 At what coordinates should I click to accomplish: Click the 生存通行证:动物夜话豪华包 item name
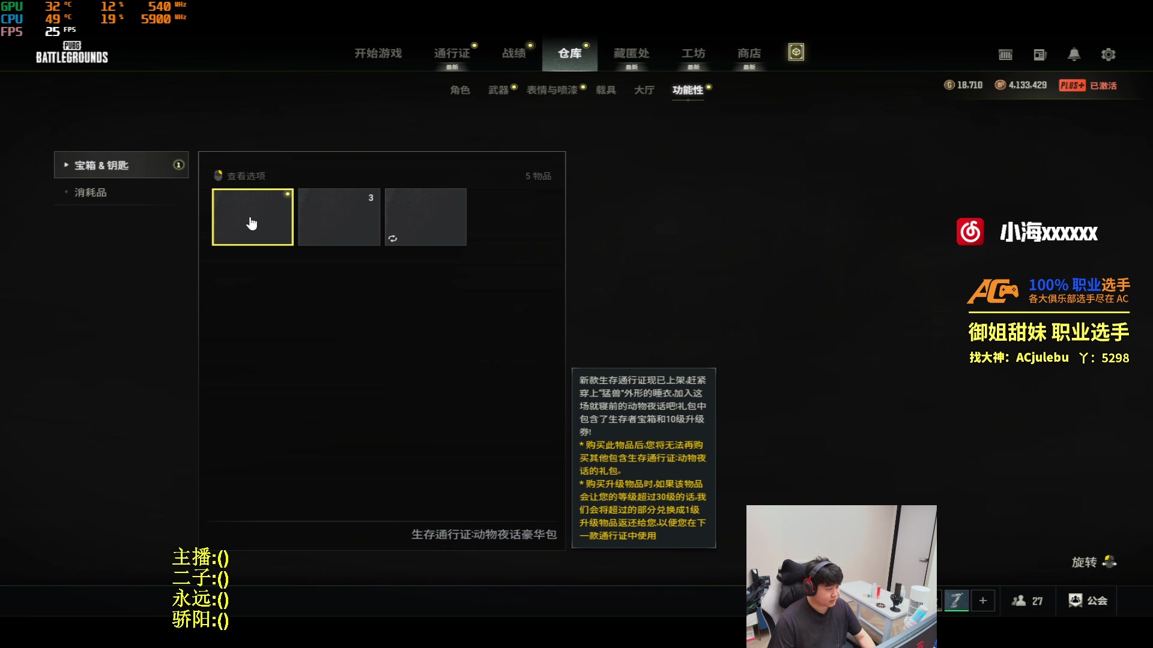tap(484, 535)
